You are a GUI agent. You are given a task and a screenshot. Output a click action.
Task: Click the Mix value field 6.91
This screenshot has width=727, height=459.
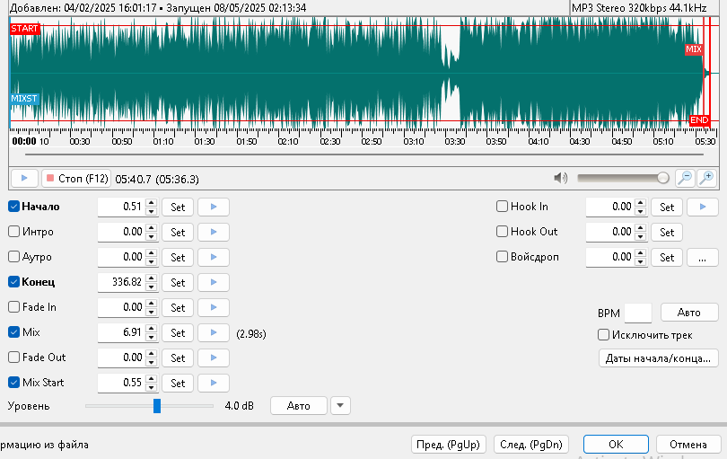coord(121,332)
